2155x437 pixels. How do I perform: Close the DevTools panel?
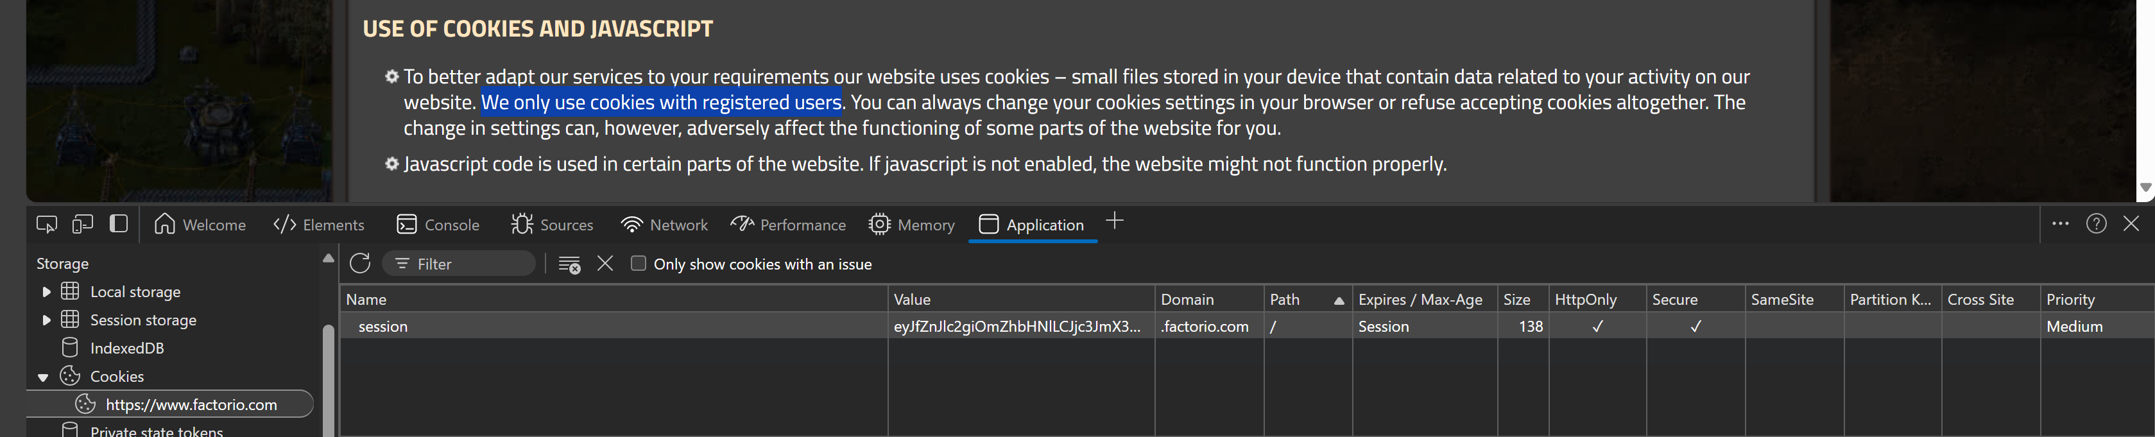tap(2132, 223)
